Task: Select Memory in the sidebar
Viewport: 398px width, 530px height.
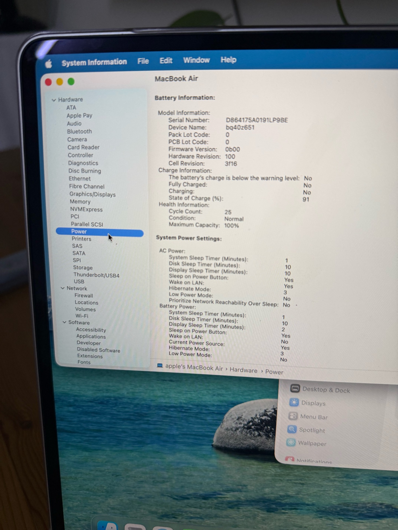Action: coord(80,202)
